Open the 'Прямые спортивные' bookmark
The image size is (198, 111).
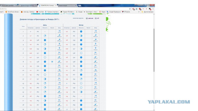point(52,12)
